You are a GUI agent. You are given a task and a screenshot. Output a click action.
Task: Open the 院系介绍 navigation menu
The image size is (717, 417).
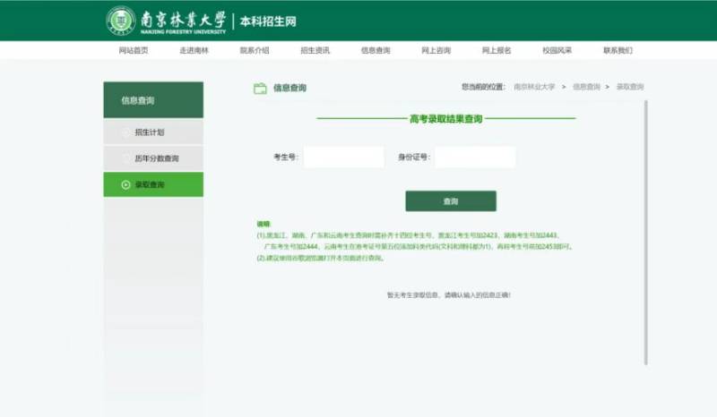tap(255, 51)
